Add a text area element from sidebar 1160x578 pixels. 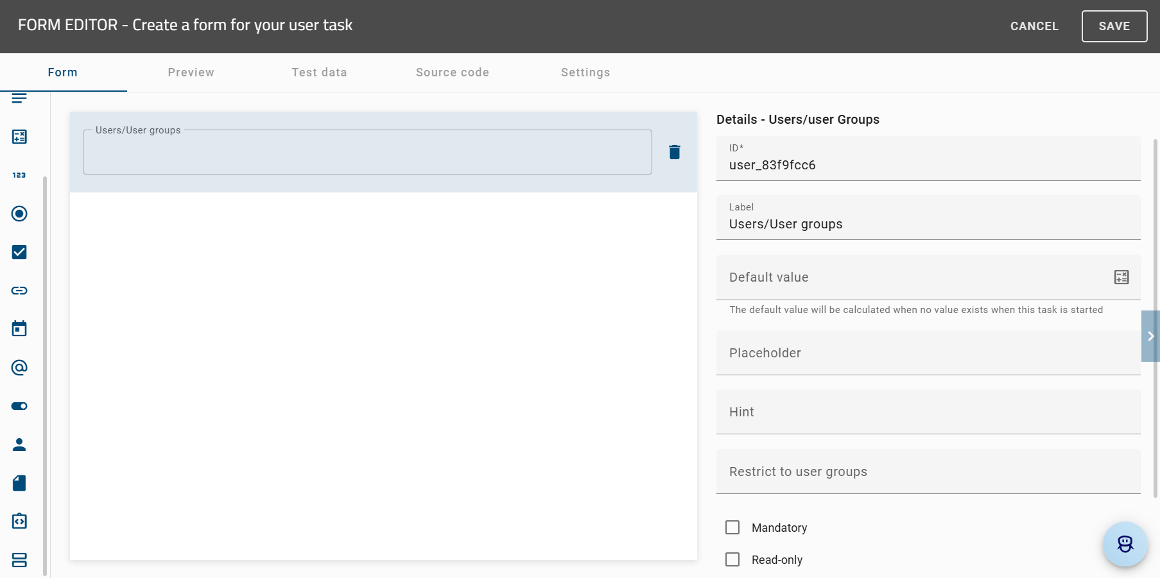point(19,98)
